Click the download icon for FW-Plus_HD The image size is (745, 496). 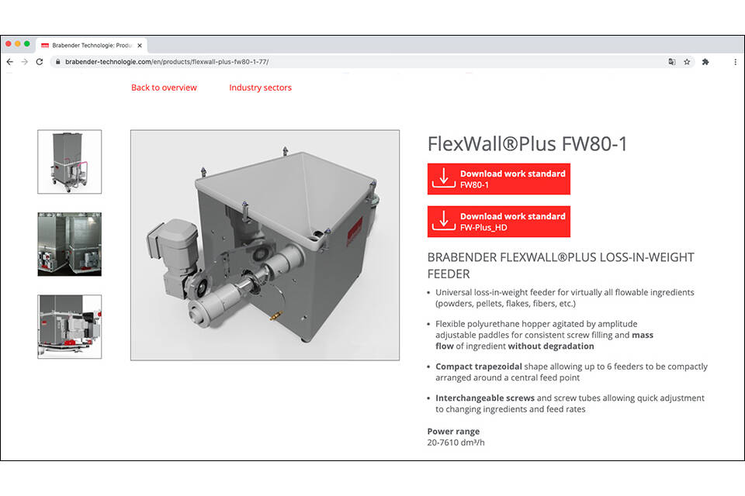(443, 222)
